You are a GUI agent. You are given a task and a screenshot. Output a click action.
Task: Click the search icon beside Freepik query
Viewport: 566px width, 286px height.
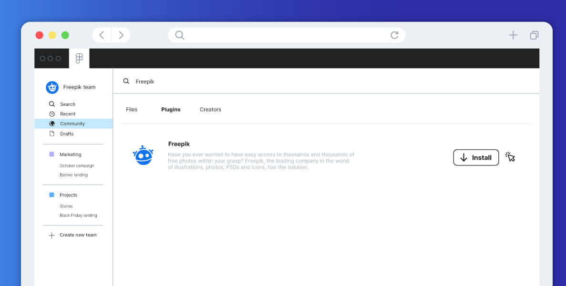click(x=126, y=81)
